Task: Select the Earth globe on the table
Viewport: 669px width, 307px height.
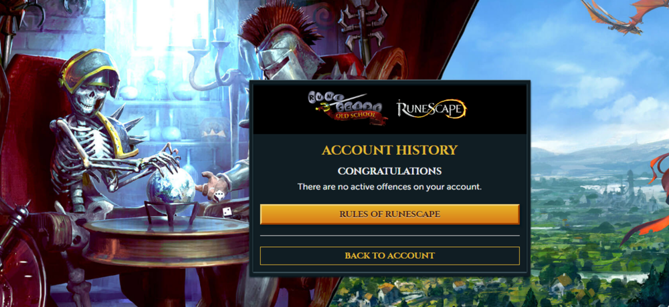Action: coord(171,186)
